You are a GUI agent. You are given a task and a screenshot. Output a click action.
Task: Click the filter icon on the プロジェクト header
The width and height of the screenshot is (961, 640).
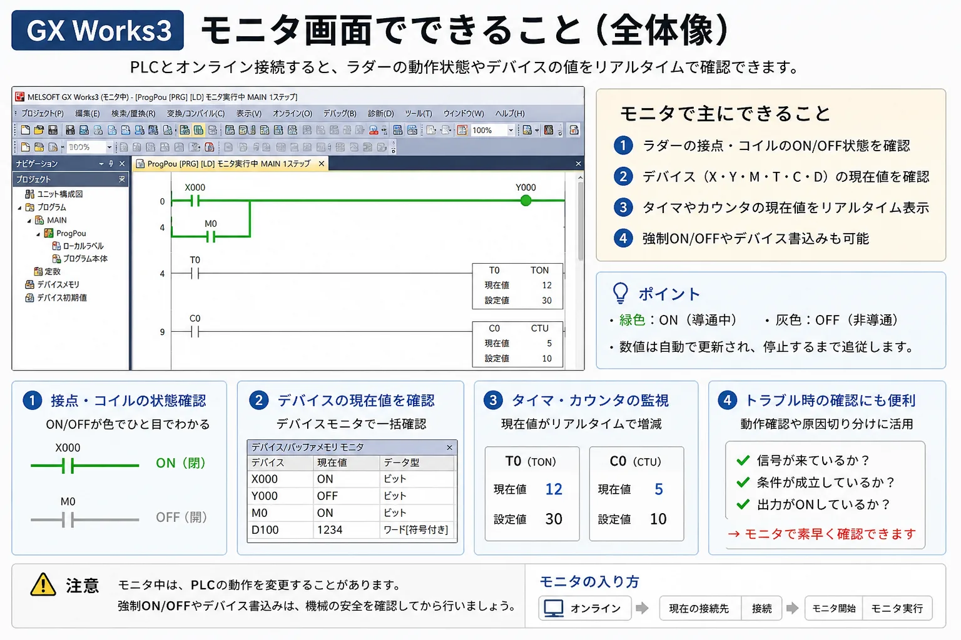(121, 179)
